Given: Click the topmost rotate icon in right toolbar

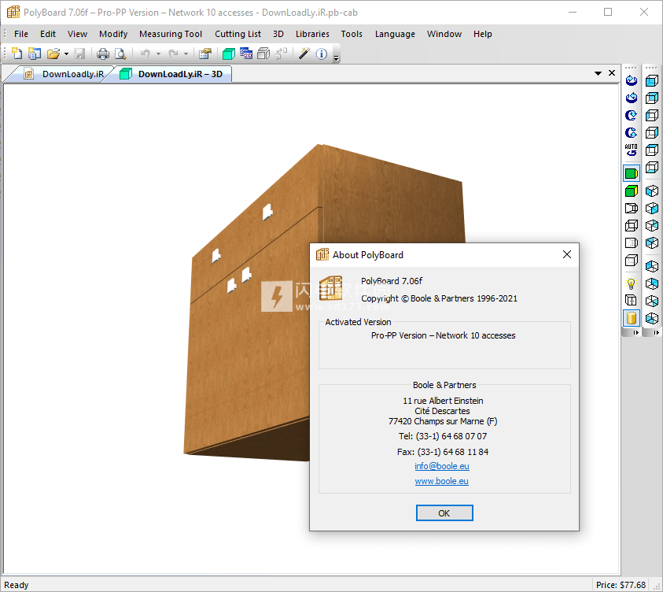Looking at the screenshot, I should pos(632,80).
